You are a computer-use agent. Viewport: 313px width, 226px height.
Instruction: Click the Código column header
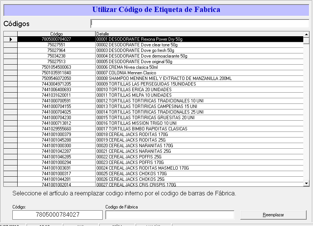[57, 34]
